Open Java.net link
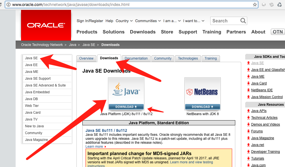 tap(257, 145)
